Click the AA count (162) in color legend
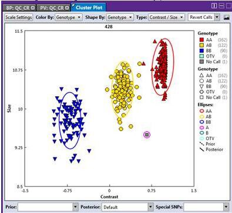Viewport: 232px width, 213px height. (x=223, y=40)
